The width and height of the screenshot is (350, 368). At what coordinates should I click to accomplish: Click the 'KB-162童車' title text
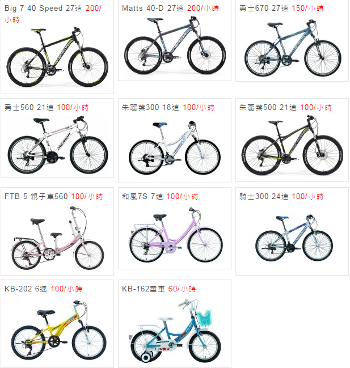(x=143, y=289)
